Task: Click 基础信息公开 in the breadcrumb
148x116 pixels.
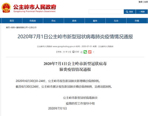Action: point(22,28)
